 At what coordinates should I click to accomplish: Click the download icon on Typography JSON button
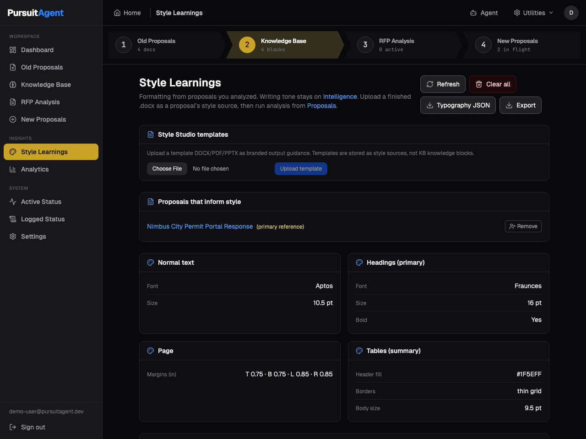pyautogui.click(x=430, y=105)
